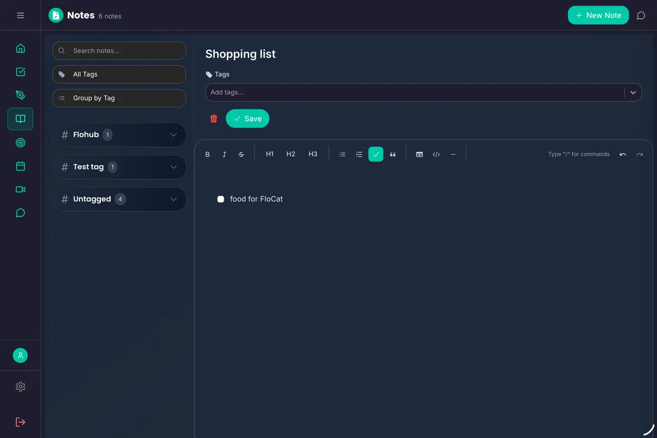Open the Tasks checkbox sidebar icon
Screen dimensions: 657x438
tap(20, 72)
